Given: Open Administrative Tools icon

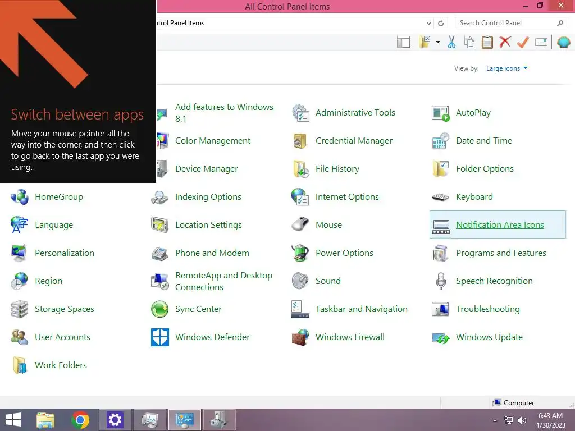Looking at the screenshot, I should [x=301, y=113].
